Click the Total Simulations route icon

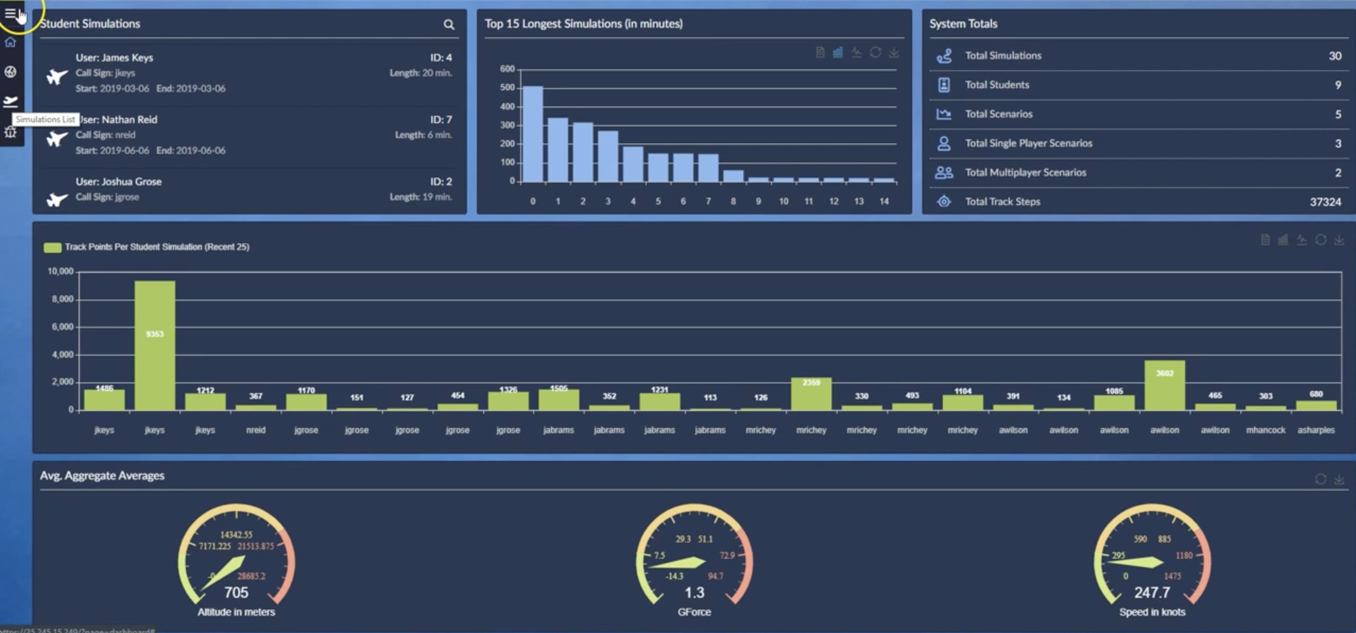tap(944, 56)
